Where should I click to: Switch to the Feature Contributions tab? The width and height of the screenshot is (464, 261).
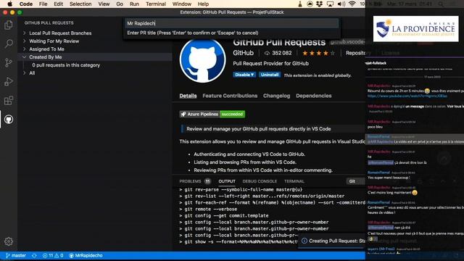[x=230, y=96]
